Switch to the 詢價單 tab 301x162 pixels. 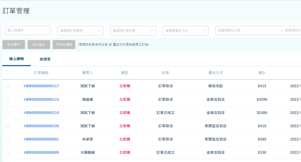45,59
